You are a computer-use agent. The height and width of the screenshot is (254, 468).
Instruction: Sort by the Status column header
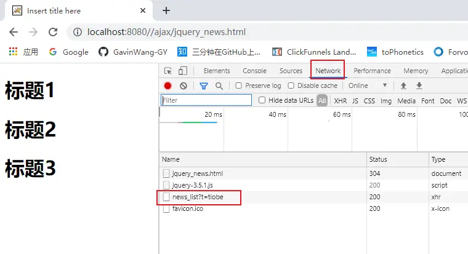pyautogui.click(x=398, y=159)
